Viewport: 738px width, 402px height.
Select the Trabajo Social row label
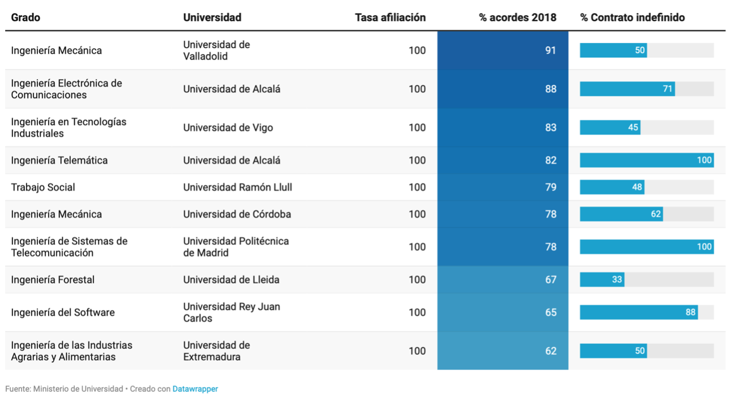43,187
